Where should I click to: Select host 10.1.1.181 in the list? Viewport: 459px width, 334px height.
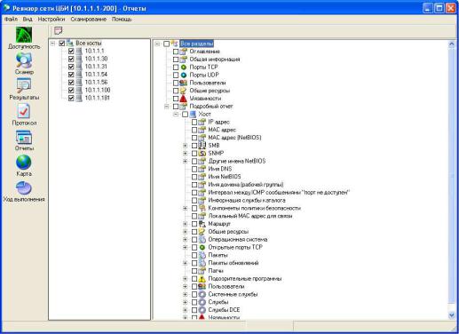(97, 98)
